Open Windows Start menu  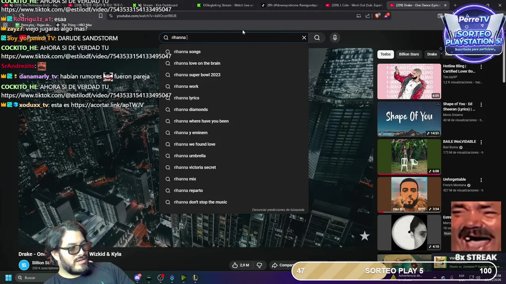click(8, 278)
